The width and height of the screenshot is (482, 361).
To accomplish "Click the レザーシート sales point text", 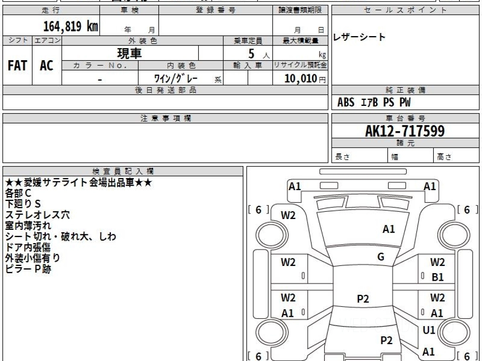I will pyautogui.click(x=359, y=38).
